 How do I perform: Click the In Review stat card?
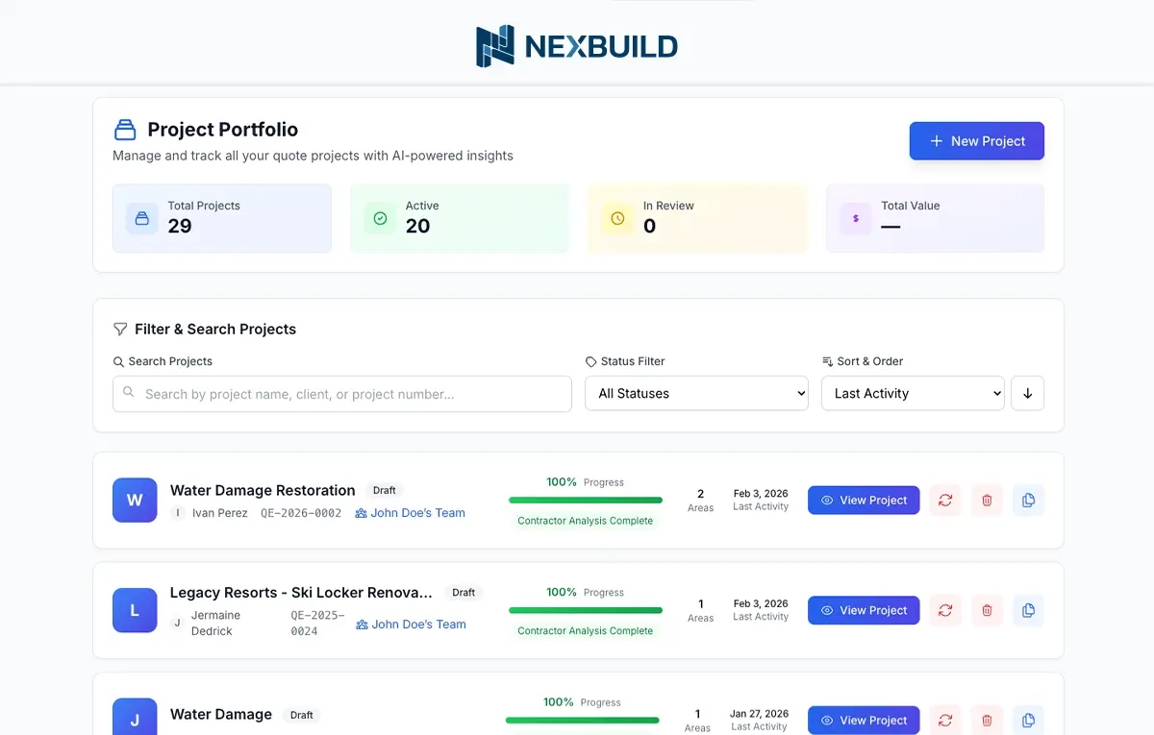(696, 219)
